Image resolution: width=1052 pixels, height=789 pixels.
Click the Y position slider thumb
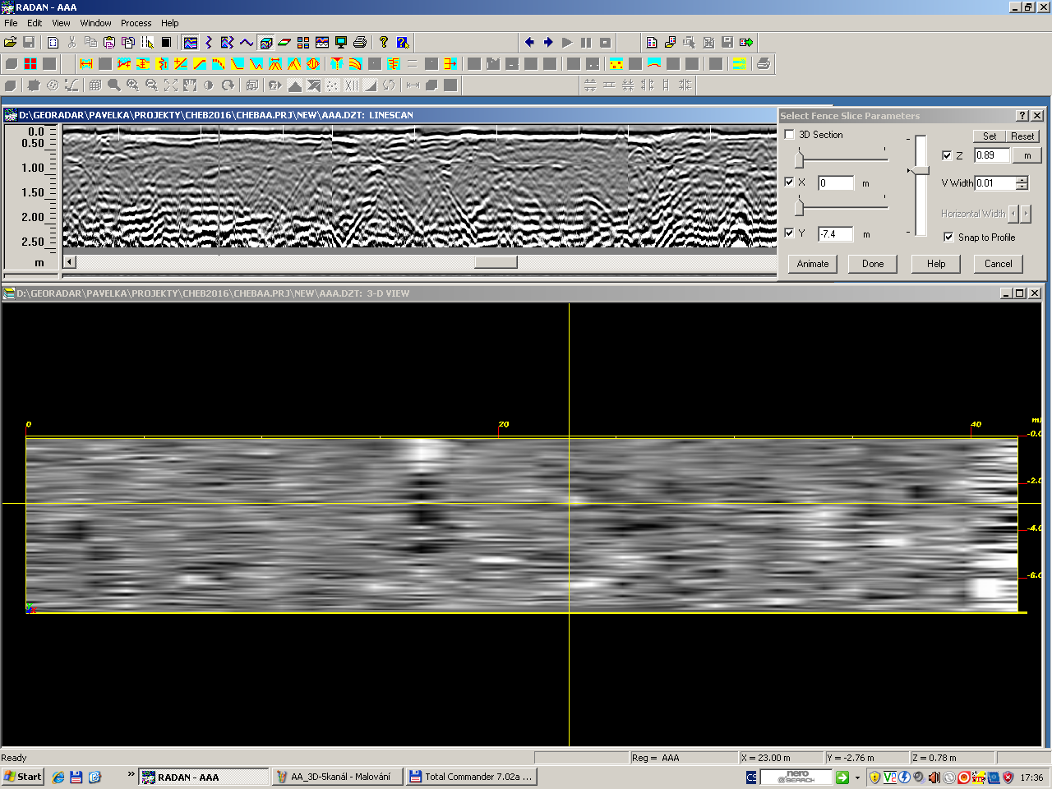(x=799, y=206)
